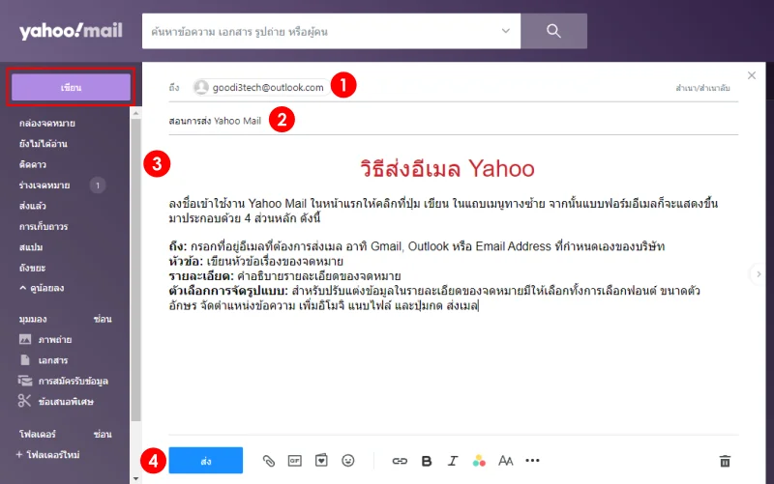Open the ภาพถ่าย photos view
The image size is (774, 484).
point(45,340)
